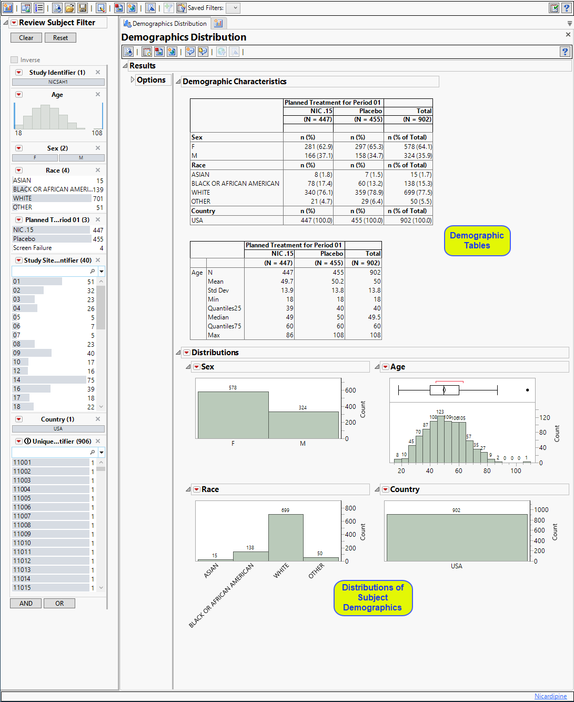Toggle the M block in Sex filter
574x702 pixels.
pos(82,158)
